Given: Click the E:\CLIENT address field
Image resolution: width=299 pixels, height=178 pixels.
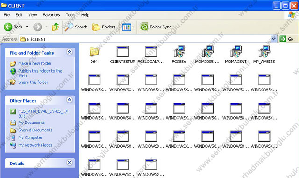Looking at the screenshot, I should coord(145,39).
